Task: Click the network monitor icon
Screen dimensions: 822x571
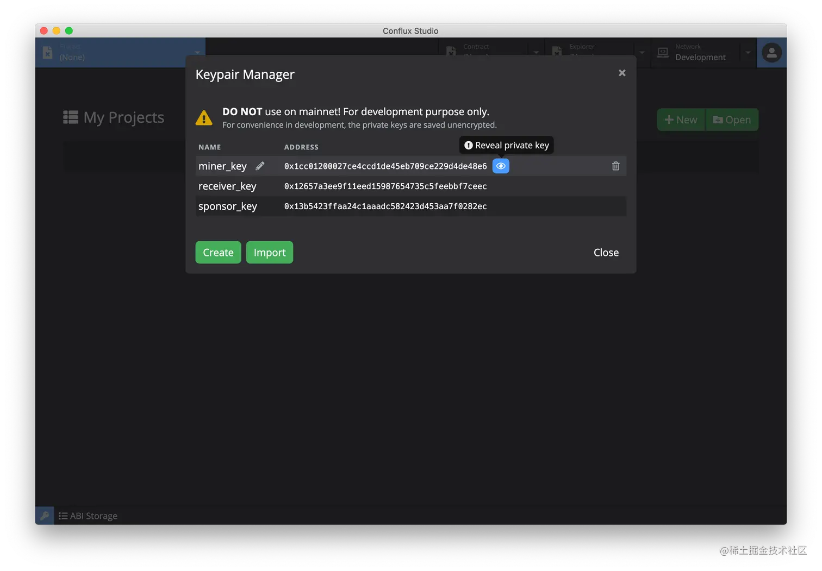Action: tap(663, 53)
